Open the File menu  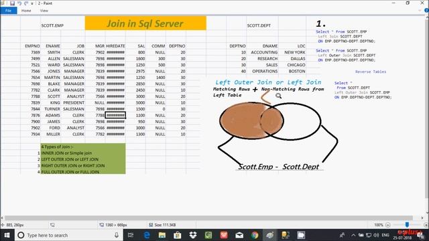click(x=9, y=11)
